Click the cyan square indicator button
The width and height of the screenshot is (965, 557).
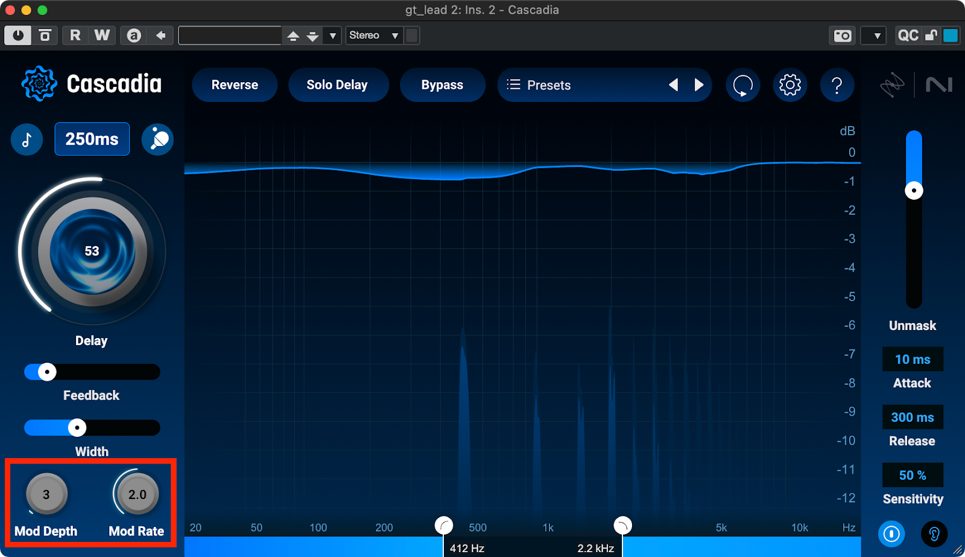click(x=951, y=36)
